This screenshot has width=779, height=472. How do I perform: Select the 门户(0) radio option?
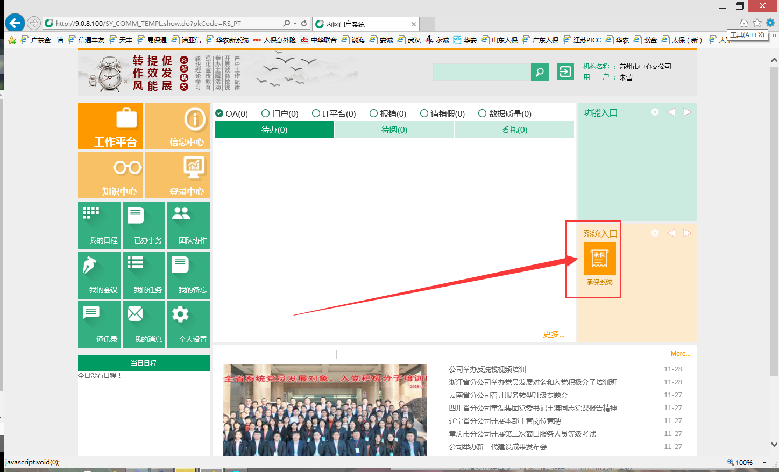pos(265,113)
